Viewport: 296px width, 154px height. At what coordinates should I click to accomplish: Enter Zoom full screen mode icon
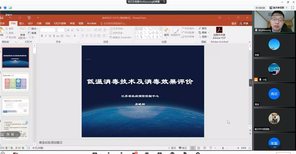coord(292,8)
